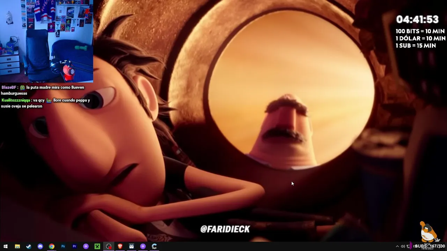The width and height of the screenshot is (447, 251).
Task: Open the white-faced app icon beside Brave
Action: tap(132, 246)
